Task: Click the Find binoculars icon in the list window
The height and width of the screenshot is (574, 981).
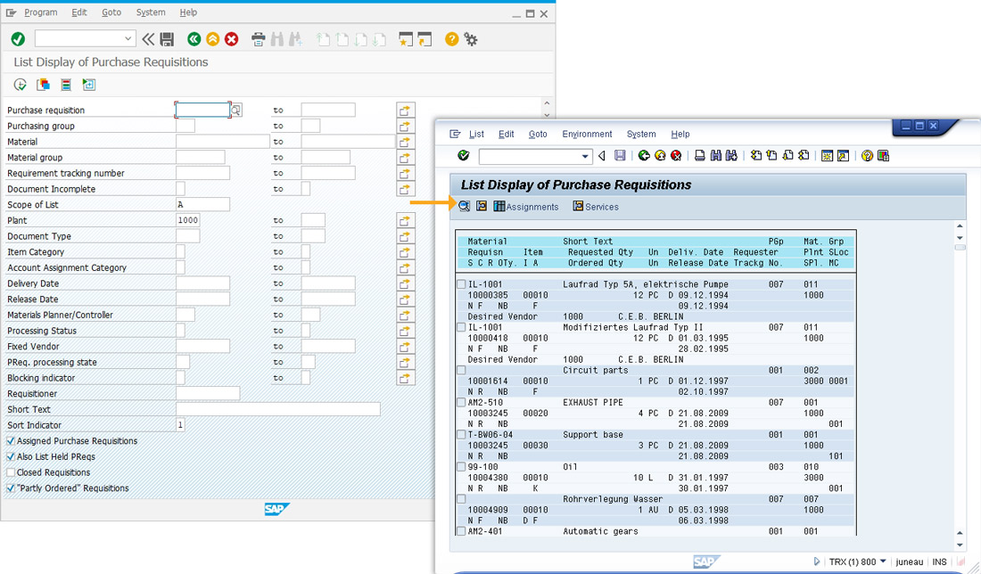Action: [x=716, y=156]
